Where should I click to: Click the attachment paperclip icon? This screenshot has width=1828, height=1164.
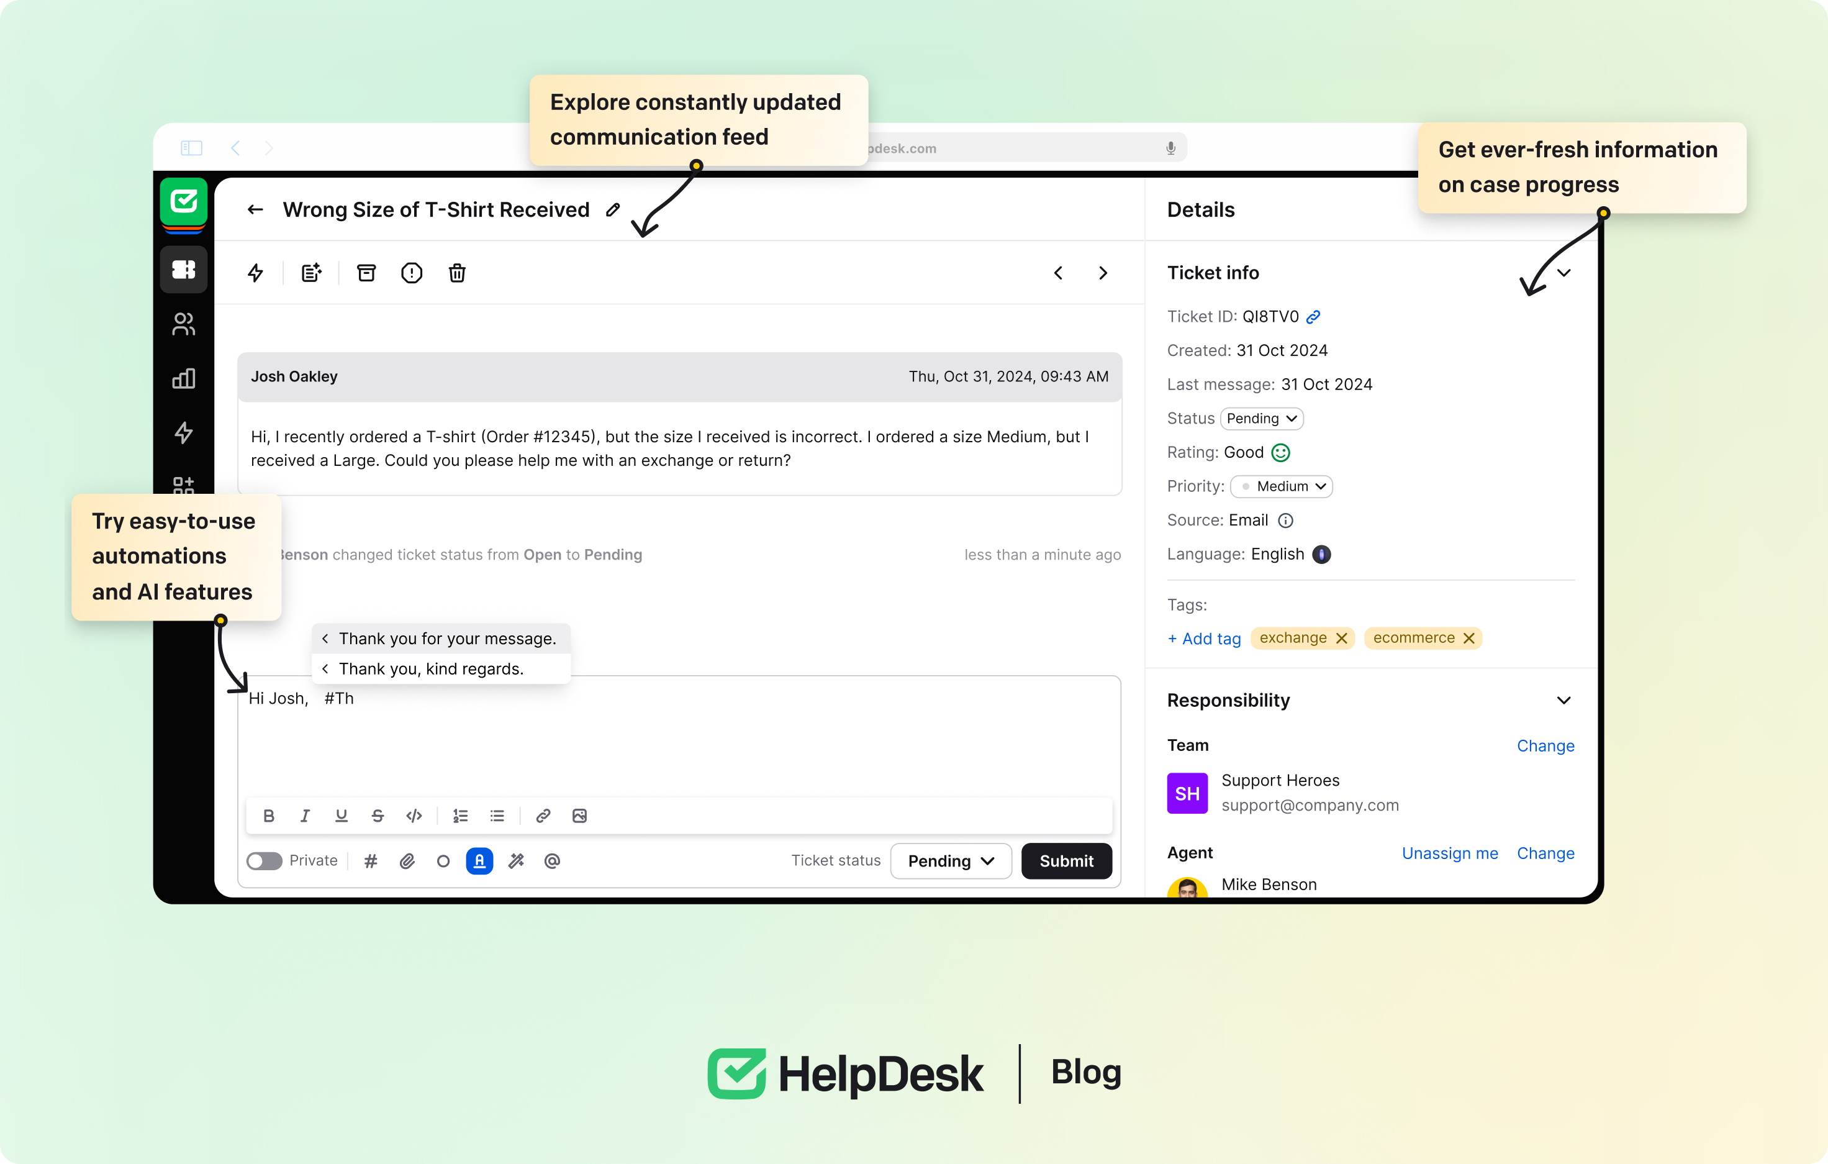[x=407, y=860]
